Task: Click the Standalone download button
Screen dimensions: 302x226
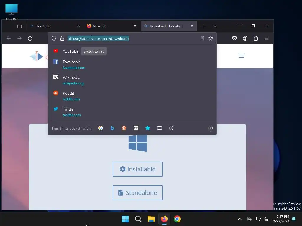Action: (138, 193)
